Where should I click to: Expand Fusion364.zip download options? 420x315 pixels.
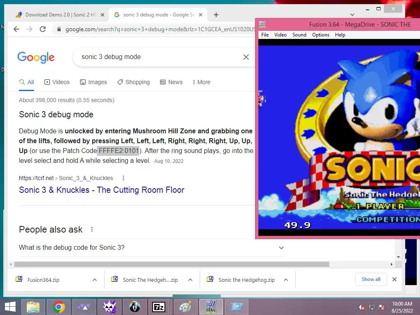[x=95, y=280]
